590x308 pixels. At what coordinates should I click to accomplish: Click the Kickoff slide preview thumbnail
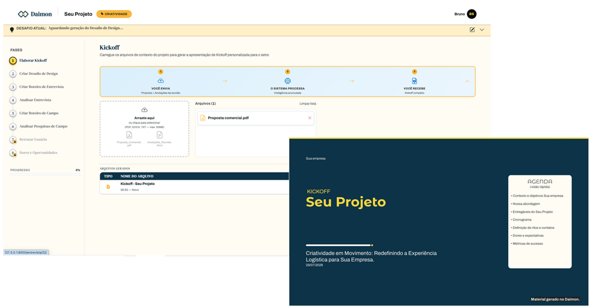439,222
